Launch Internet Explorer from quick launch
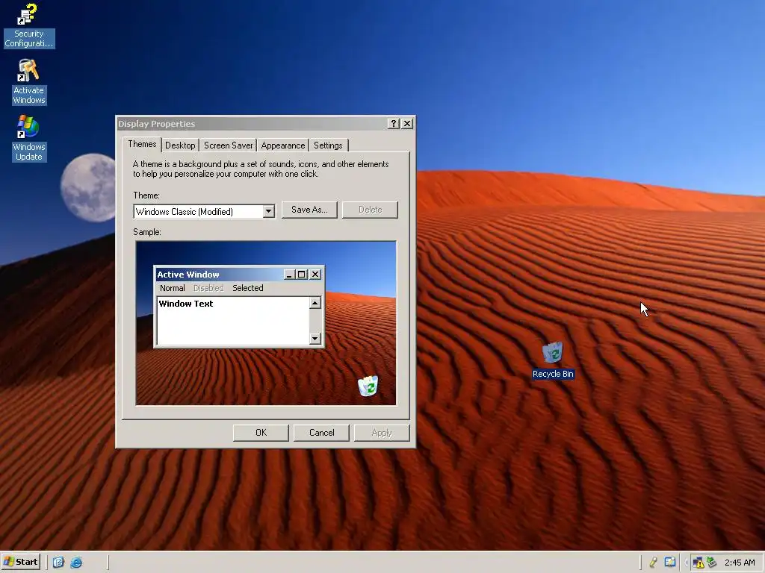This screenshot has height=573, width=765. (77, 563)
